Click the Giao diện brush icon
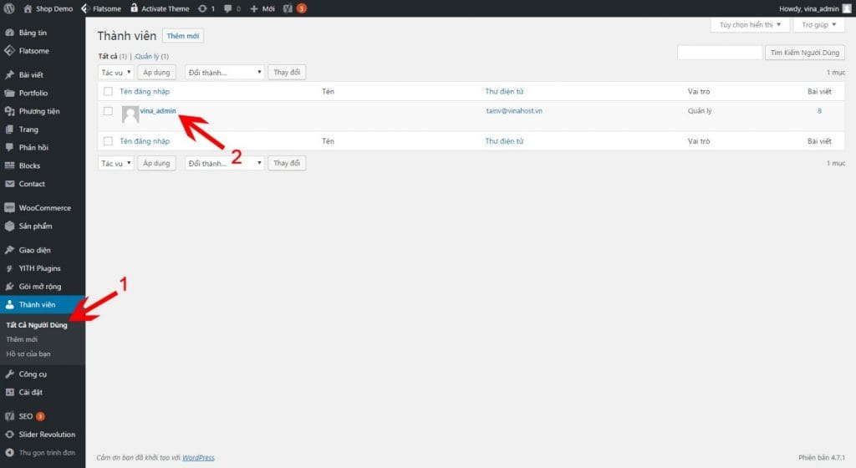 [x=9, y=250]
